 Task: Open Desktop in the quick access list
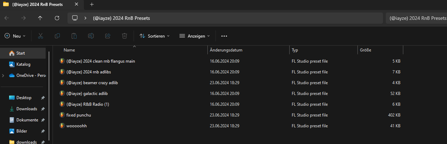coord(23,98)
